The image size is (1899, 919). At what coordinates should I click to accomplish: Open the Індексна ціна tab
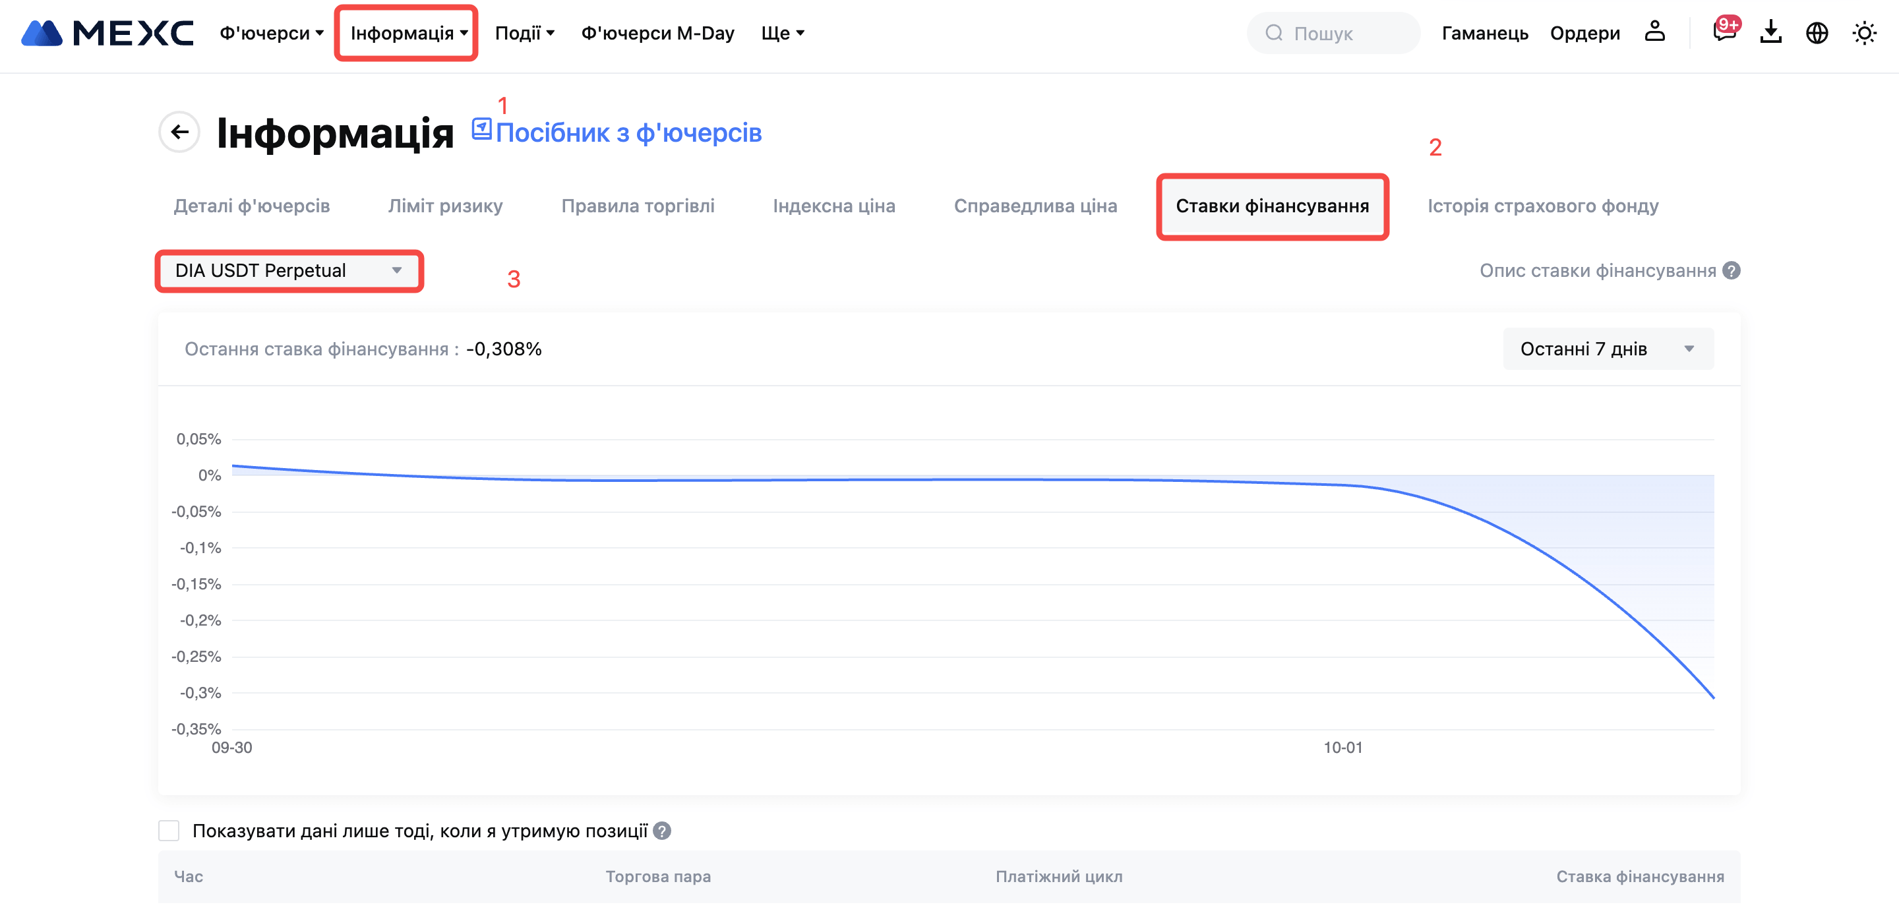pyautogui.click(x=833, y=206)
